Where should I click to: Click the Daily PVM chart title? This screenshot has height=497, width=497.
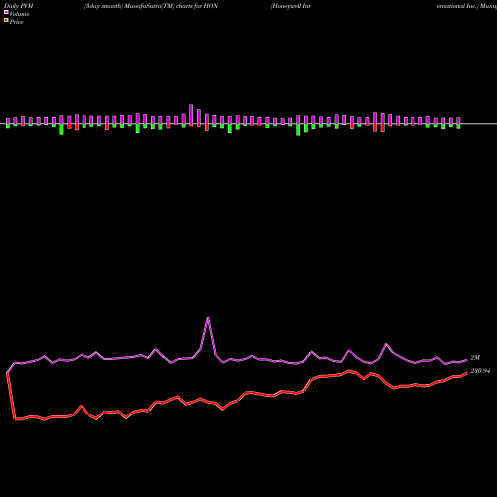(x=19, y=6)
